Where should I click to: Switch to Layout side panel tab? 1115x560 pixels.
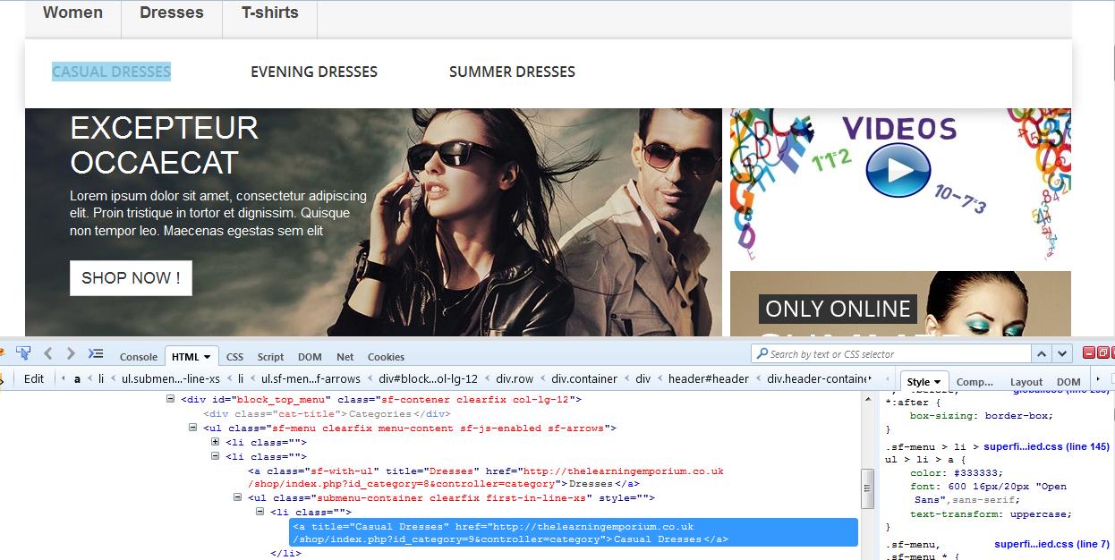pyautogui.click(x=1026, y=382)
